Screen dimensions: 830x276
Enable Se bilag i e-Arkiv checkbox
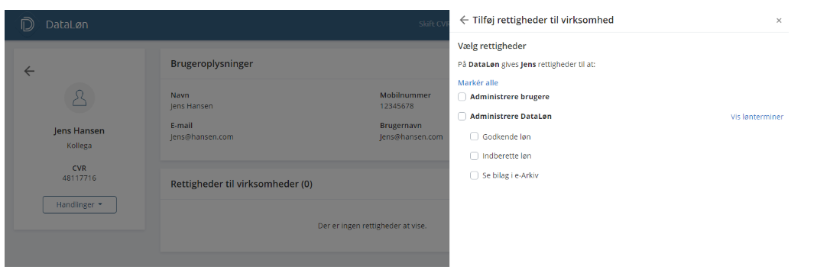475,175
